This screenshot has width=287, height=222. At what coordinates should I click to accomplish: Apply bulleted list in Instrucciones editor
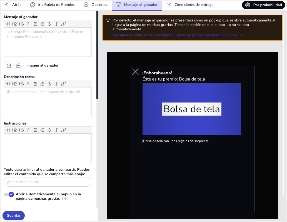[x=36, y=130]
